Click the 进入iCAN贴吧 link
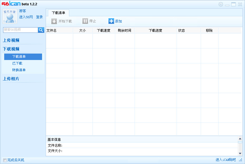245x164 pixels. 226,160
